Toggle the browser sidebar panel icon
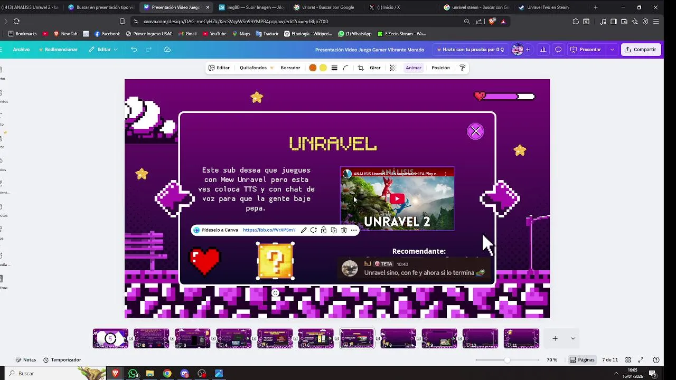 [x=614, y=22]
